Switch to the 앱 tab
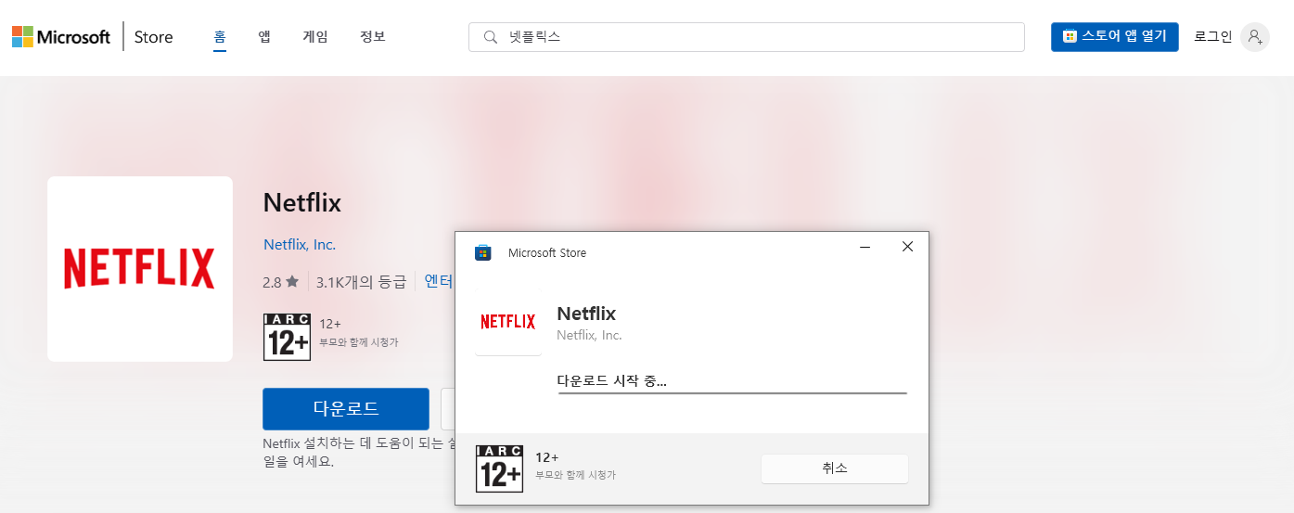This screenshot has height=513, width=1294. point(264,37)
